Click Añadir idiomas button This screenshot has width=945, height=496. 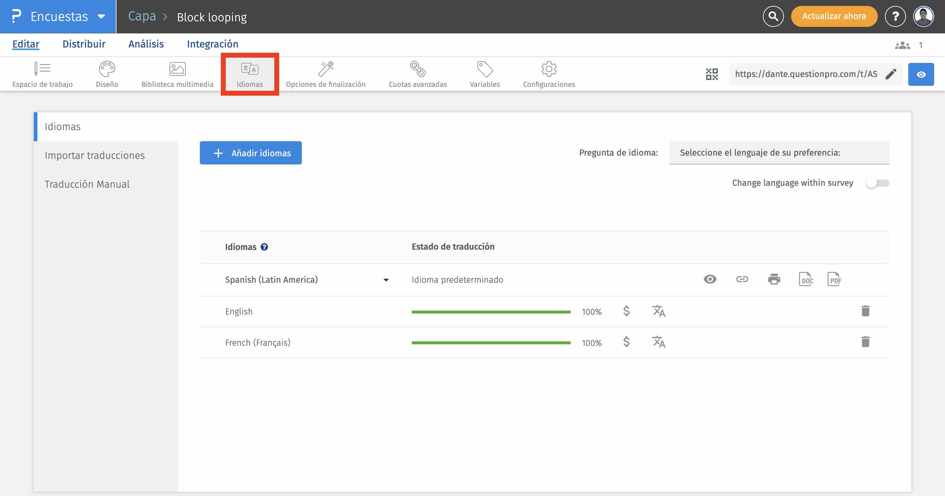click(x=251, y=153)
